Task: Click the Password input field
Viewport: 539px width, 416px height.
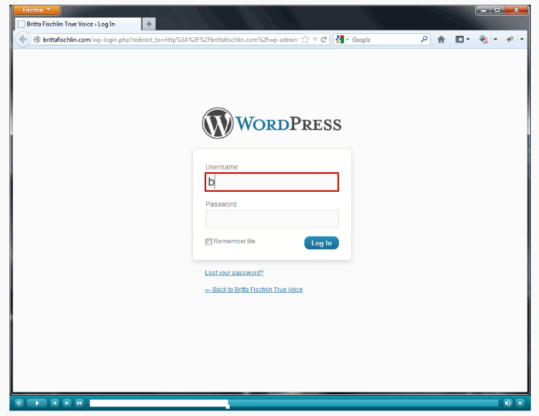Action: [x=272, y=219]
